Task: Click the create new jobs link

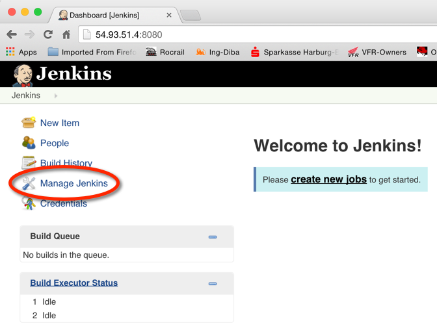Action: [328, 179]
